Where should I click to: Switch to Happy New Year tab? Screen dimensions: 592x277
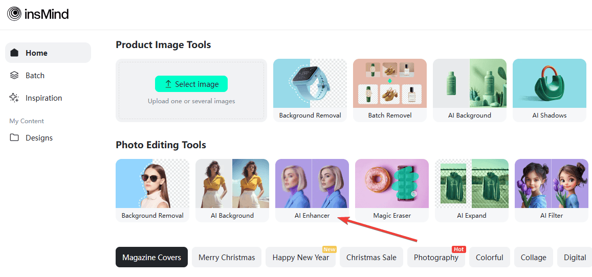[x=300, y=258]
